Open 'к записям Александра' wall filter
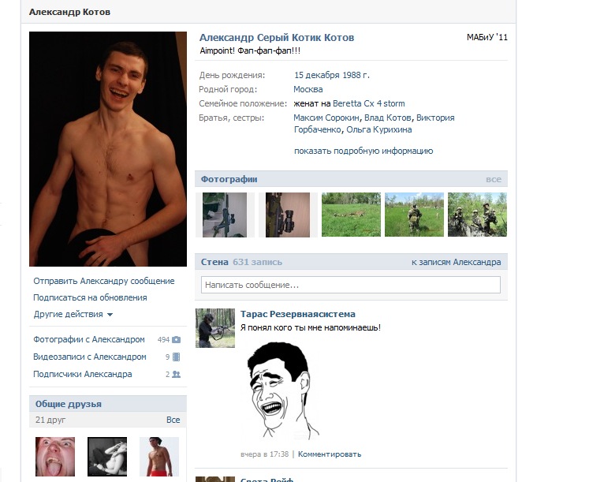Screen dimensions: 604x482 456,262
